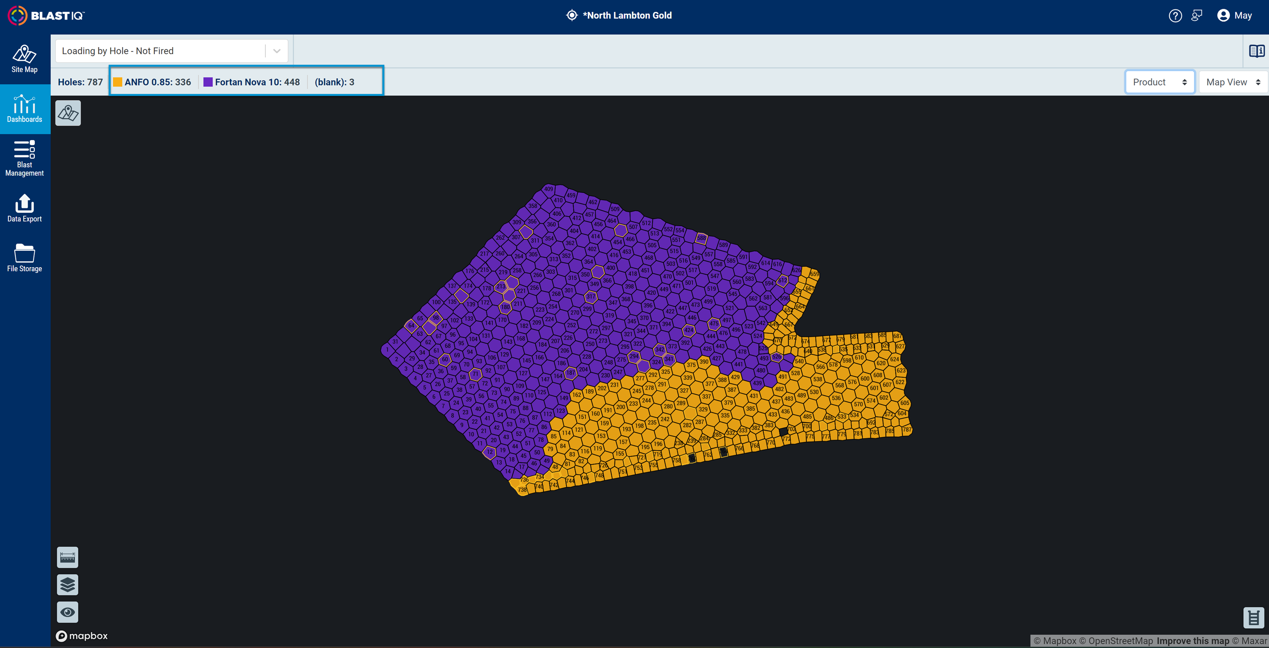Click the site locator target icon
Viewport: 1269px width, 648px height.
click(x=571, y=15)
